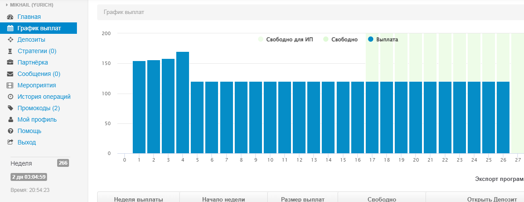This screenshot has height=202, width=524.
Task: Click the calendar icon for График выплат
Action: point(11,29)
